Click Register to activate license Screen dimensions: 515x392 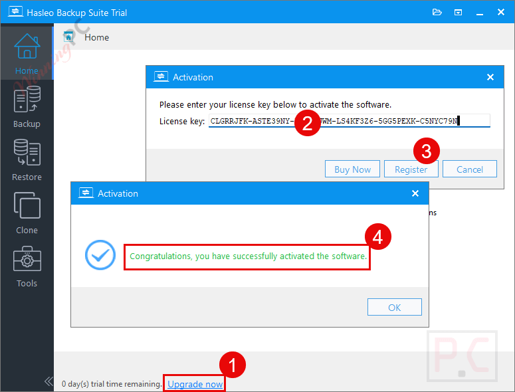tap(411, 169)
